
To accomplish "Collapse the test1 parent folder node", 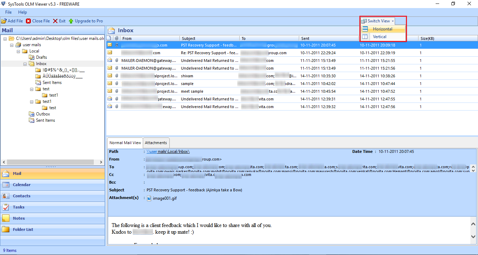I will (x=31, y=101).
